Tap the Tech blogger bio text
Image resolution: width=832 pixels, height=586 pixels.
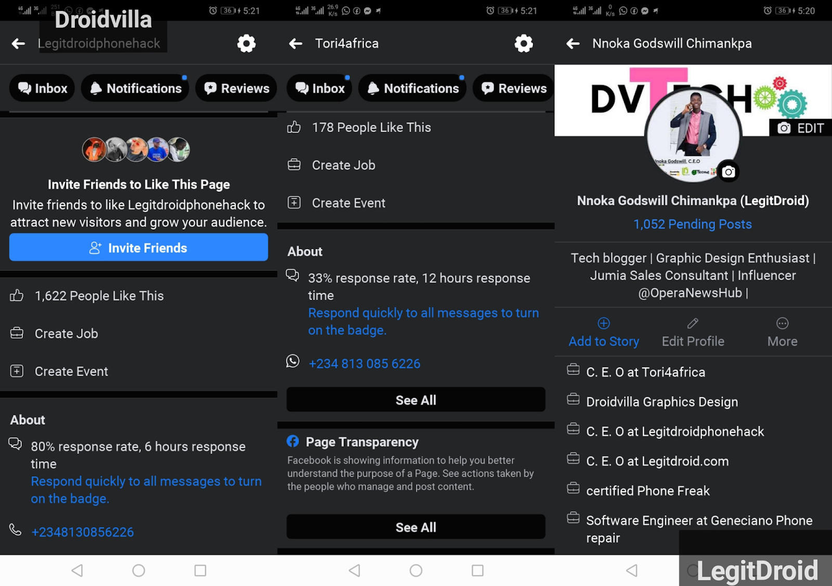(693, 276)
